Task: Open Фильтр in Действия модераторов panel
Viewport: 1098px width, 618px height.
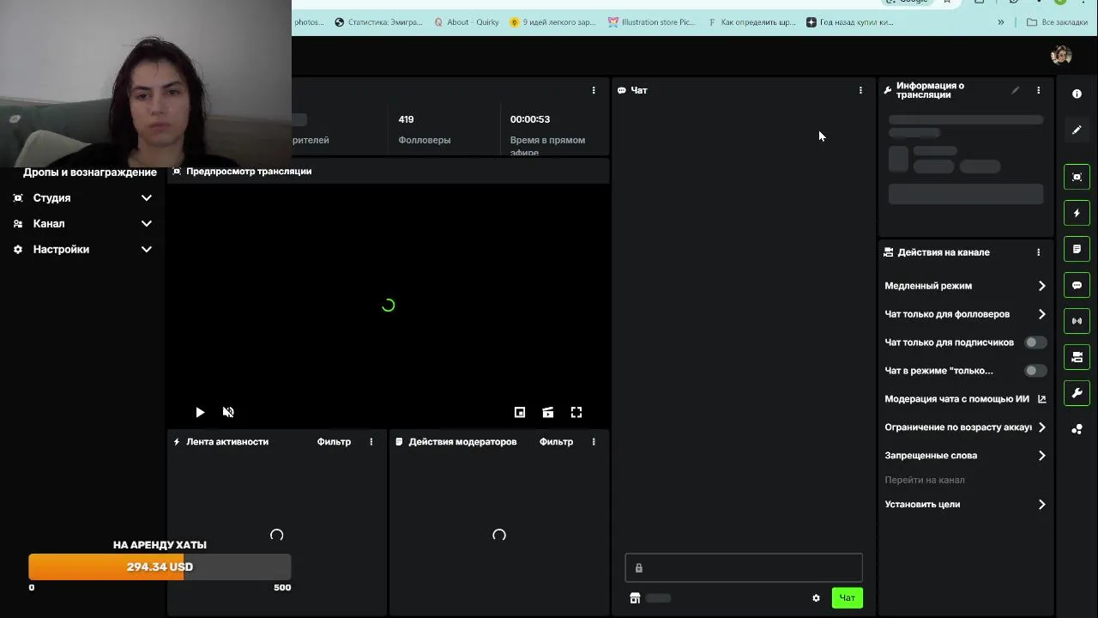Action: tap(556, 441)
